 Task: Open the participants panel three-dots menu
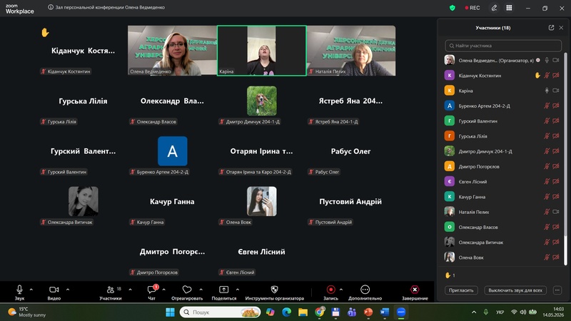(x=557, y=290)
